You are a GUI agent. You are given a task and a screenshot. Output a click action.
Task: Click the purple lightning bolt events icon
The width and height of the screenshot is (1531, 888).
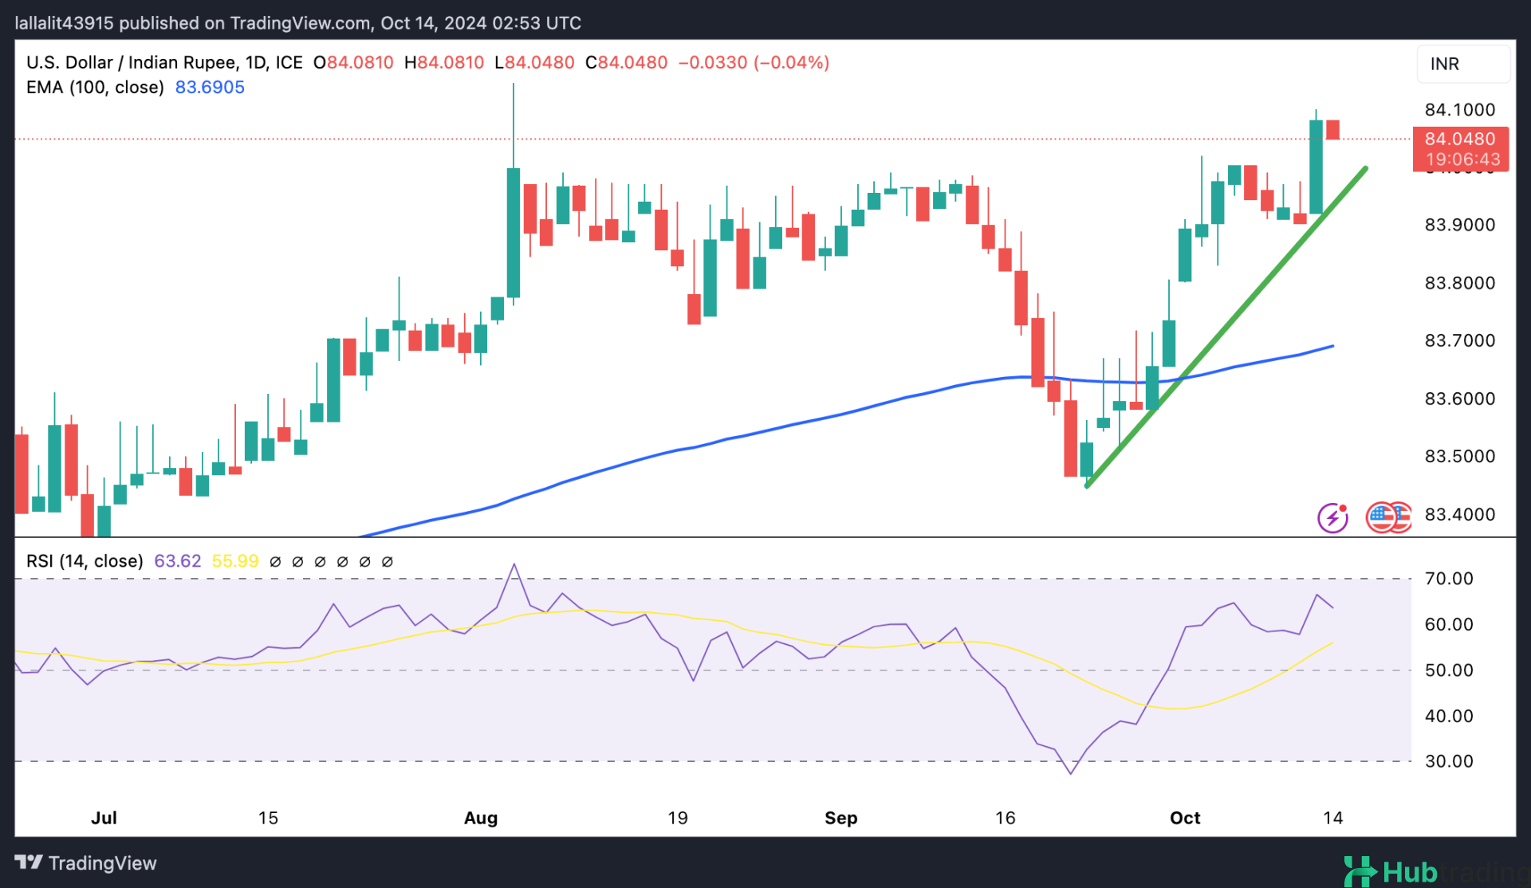tap(1332, 518)
